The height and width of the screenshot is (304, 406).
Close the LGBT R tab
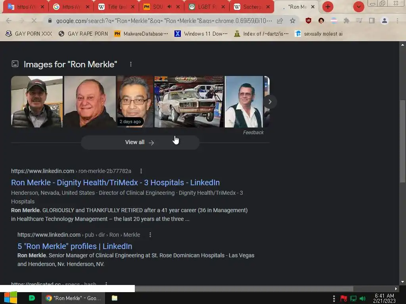click(223, 7)
